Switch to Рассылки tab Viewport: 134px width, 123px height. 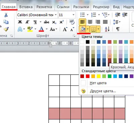point(81,7)
